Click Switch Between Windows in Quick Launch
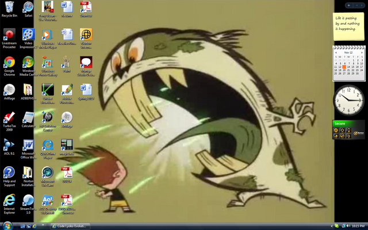Screen dimensions: 368x230 pyautogui.click(x=28, y=226)
